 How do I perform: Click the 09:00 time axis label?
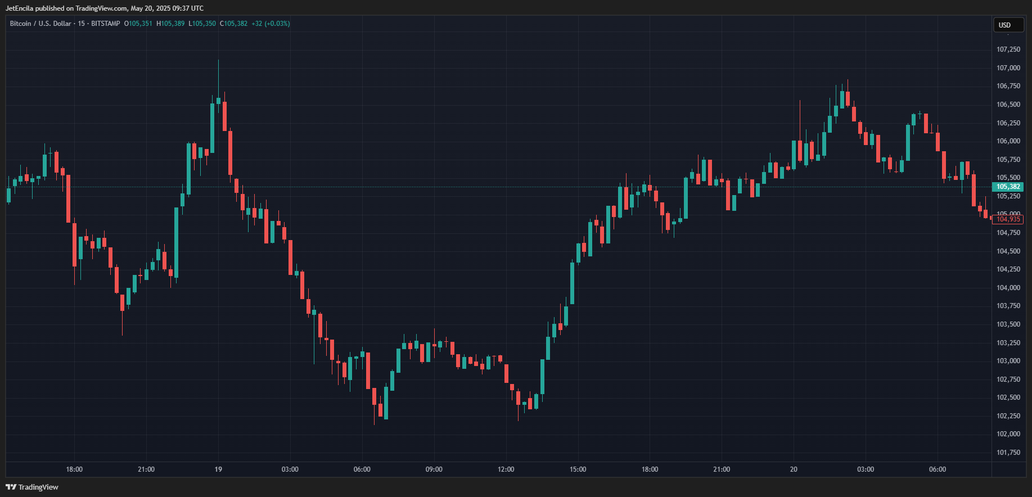point(434,469)
